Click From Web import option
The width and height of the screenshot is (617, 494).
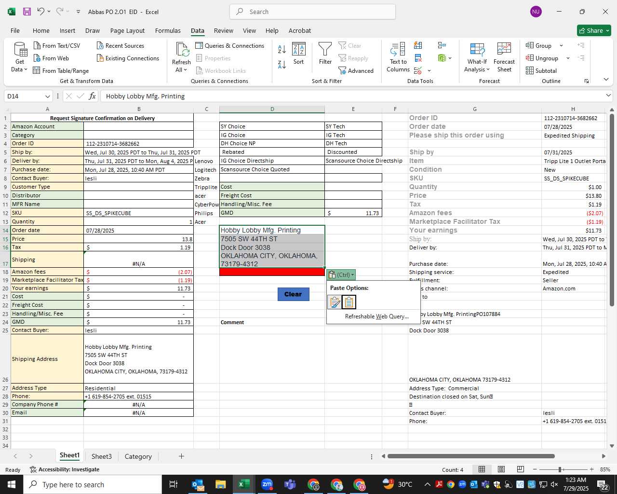(x=51, y=58)
